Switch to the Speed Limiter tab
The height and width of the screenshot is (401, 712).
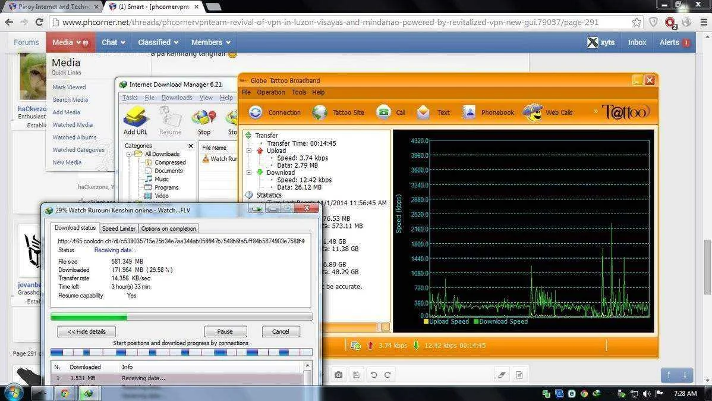tap(118, 228)
